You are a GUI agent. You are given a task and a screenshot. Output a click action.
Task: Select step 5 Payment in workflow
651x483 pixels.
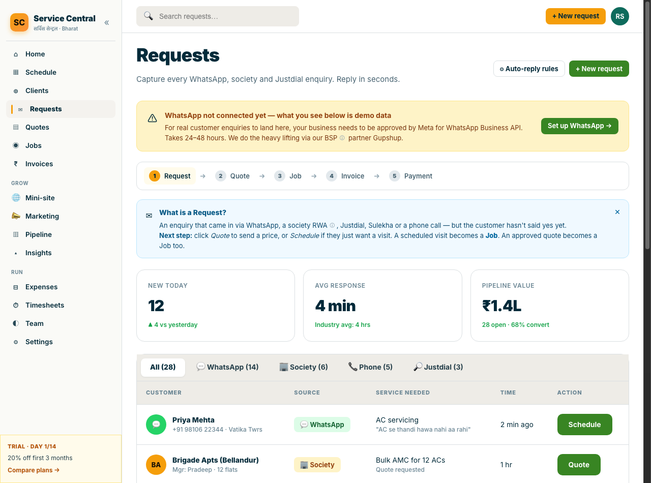click(x=411, y=176)
